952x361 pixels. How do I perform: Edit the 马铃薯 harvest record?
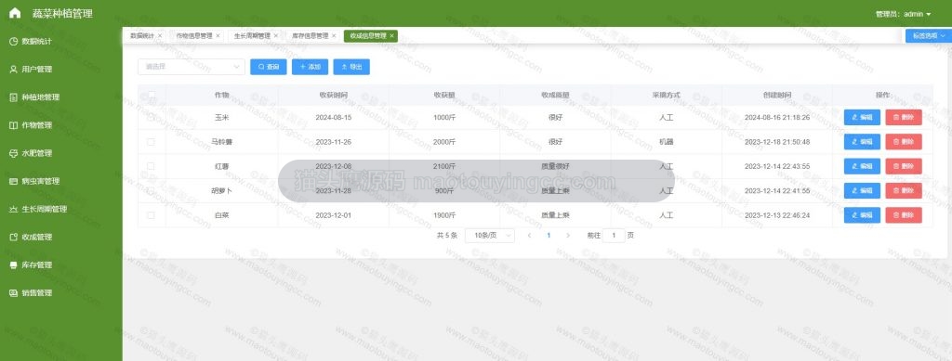(x=862, y=142)
